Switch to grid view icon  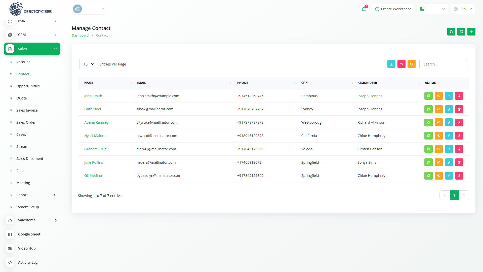coord(461,32)
